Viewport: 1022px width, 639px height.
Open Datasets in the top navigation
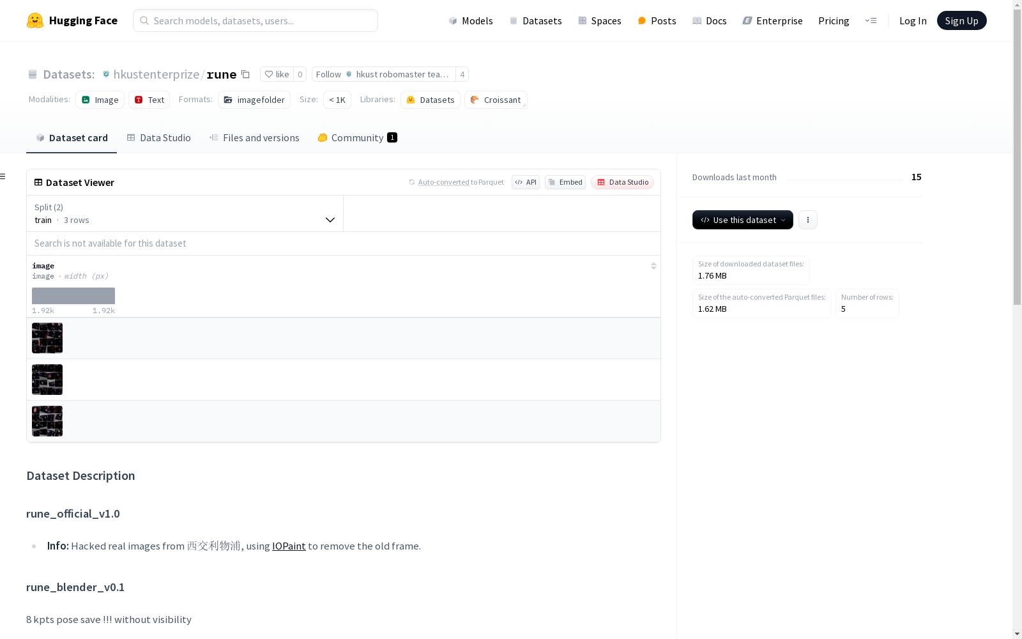coord(535,20)
